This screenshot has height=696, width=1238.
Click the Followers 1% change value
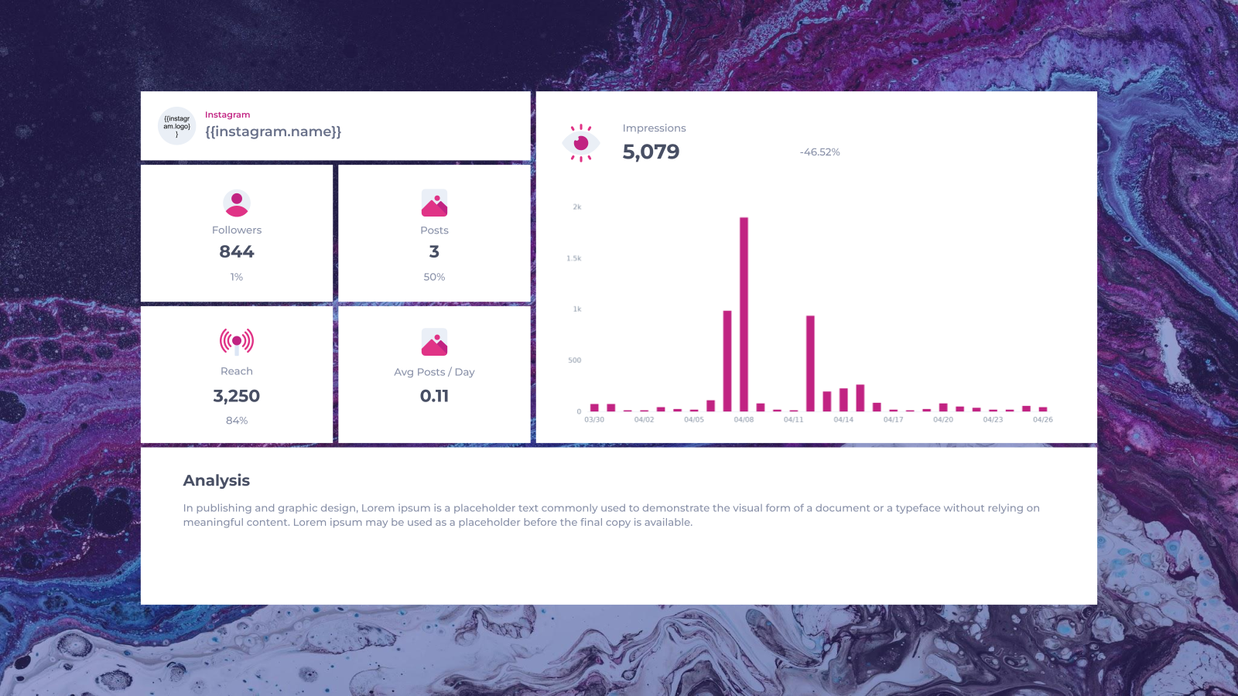pyautogui.click(x=237, y=277)
